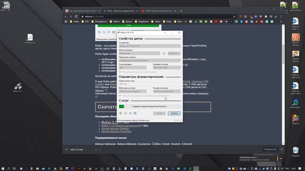The height and width of the screenshot is (171, 305).
Task: Open Rufus application settings icon
Action: point(130,113)
